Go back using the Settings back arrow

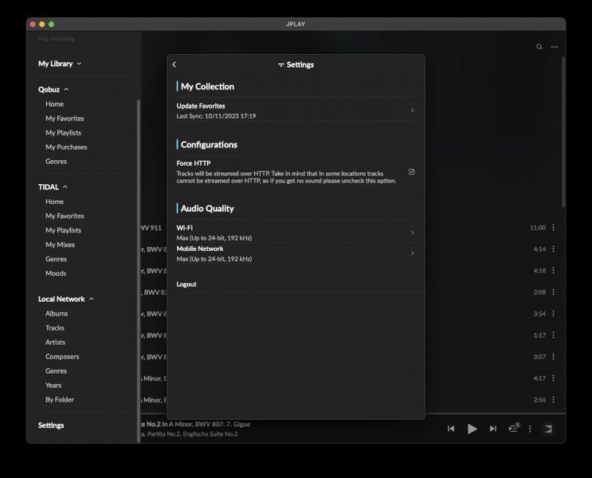pos(174,65)
